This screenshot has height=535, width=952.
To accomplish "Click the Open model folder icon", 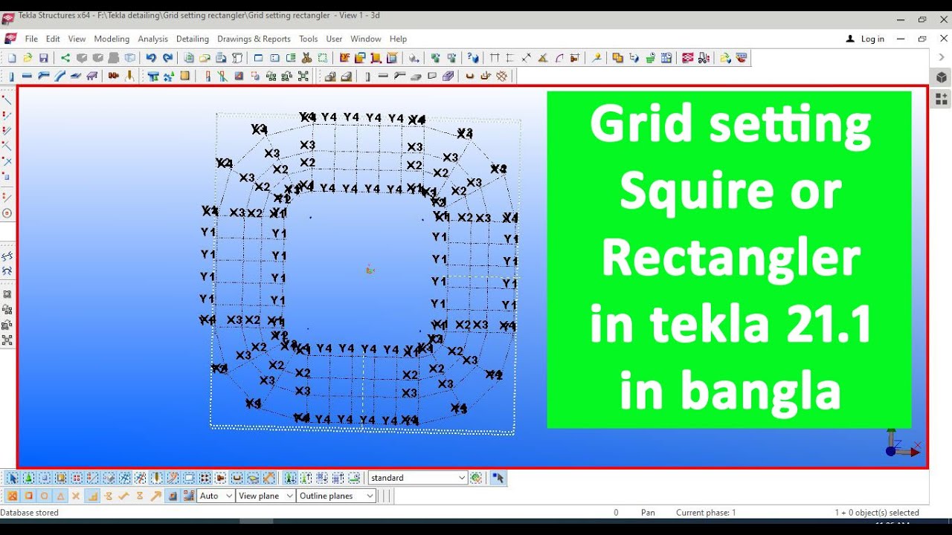I will (x=28, y=57).
